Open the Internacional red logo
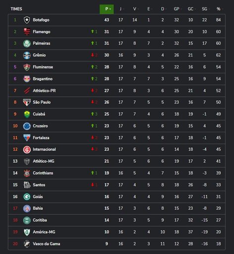The image size is (234, 254). click(x=27, y=149)
